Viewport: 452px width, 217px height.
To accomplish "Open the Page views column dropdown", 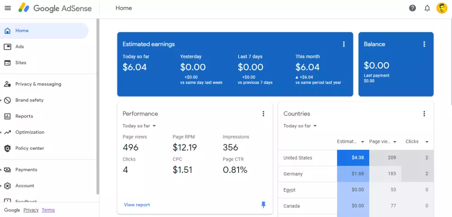I will click(395, 142).
